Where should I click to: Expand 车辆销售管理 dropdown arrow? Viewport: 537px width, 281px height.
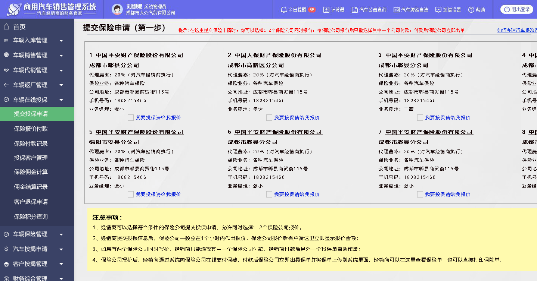click(61, 56)
